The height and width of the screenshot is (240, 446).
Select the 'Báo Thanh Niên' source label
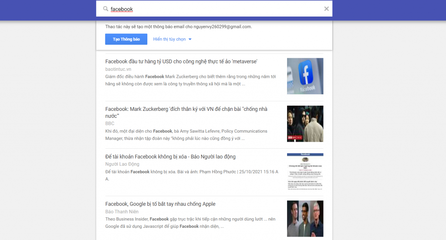[122, 212]
